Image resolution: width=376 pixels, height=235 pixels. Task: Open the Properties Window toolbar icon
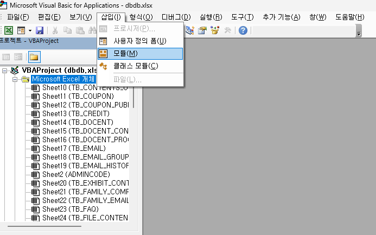point(202,30)
